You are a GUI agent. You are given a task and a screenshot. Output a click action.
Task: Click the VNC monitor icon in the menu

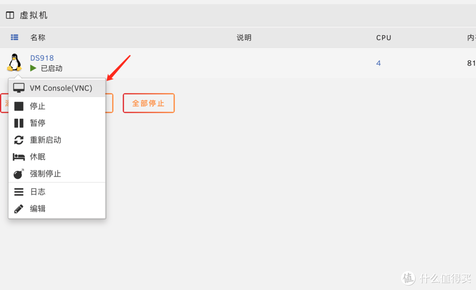pyautogui.click(x=19, y=87)
